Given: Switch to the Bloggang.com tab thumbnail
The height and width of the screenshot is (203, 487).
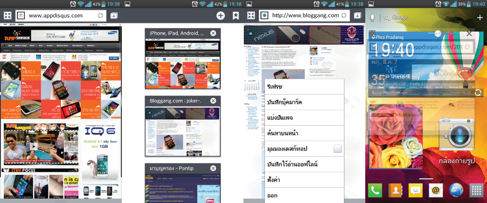Looking at the screenshot, I should pos(183,131).
